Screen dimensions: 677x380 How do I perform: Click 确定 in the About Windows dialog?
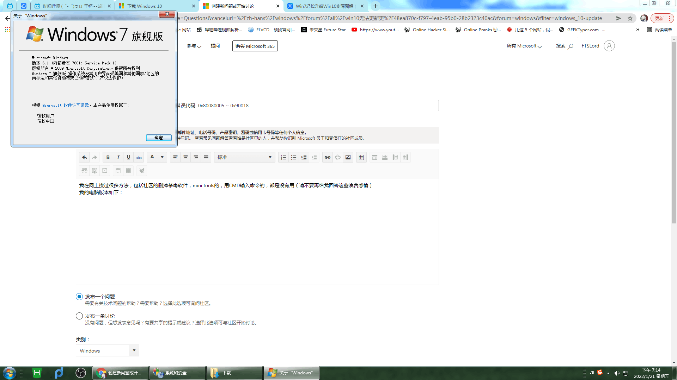pos(159,138)
